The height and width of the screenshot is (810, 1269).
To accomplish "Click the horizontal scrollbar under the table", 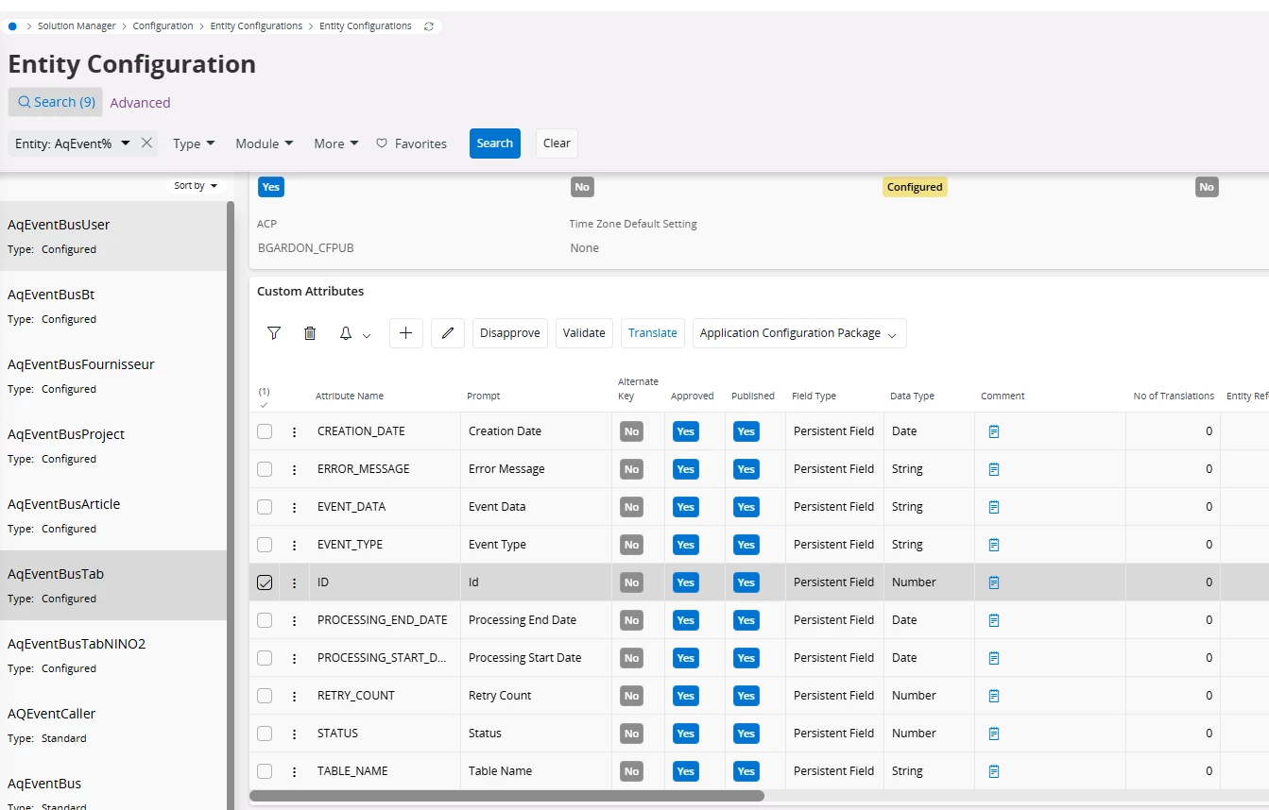I will pos(506,796).
